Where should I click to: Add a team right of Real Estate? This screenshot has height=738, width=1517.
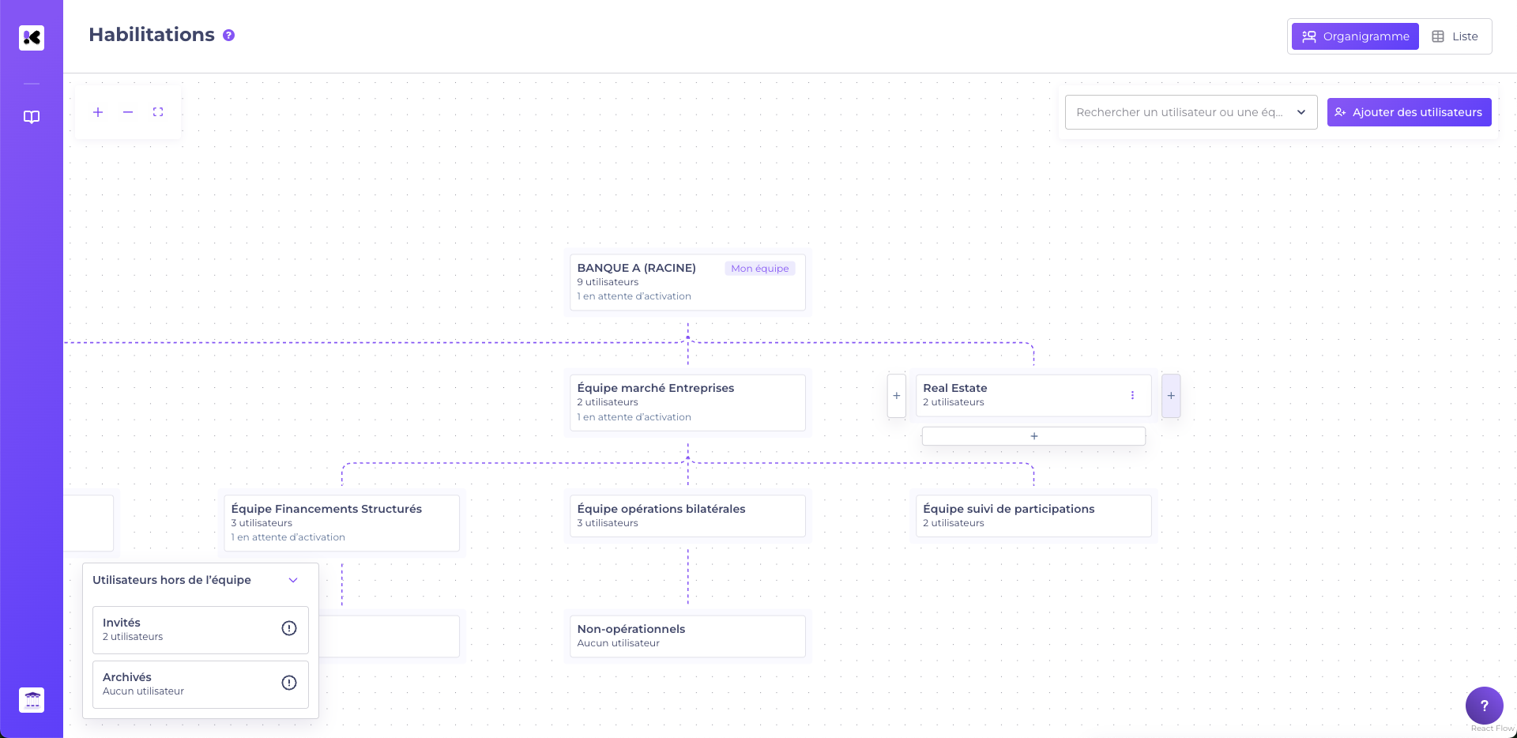[x=1171, y=396]
